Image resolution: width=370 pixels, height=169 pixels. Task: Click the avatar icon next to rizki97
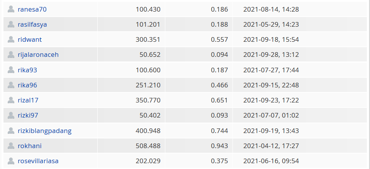point(11,115)
